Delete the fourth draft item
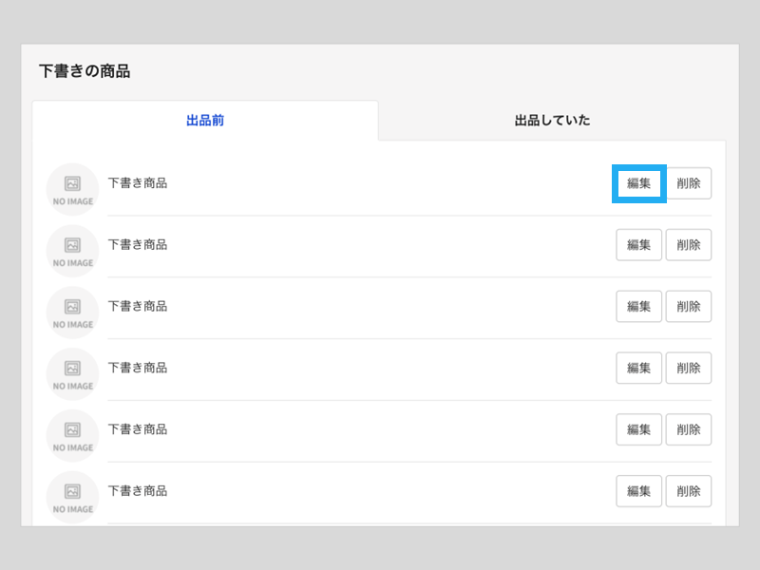The width and height of the screenshot is (760, 570). 688,368
